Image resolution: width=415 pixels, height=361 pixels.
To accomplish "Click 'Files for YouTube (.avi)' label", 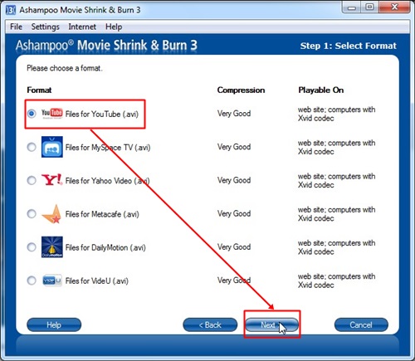I will 102,114.
